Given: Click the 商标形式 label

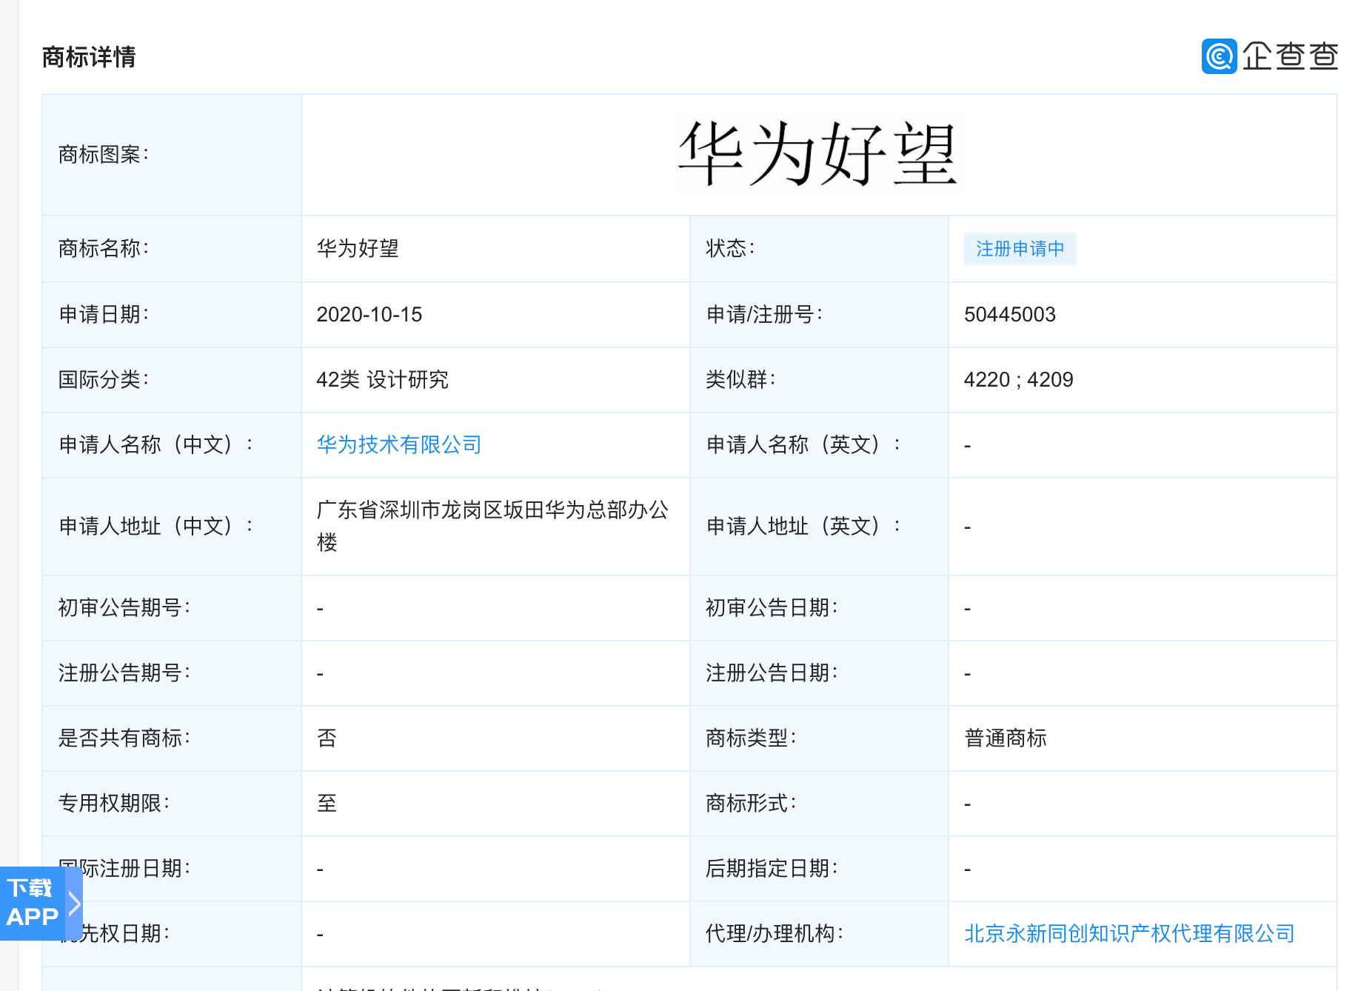Looking at the screenshot, I should [x=751, y=804].
